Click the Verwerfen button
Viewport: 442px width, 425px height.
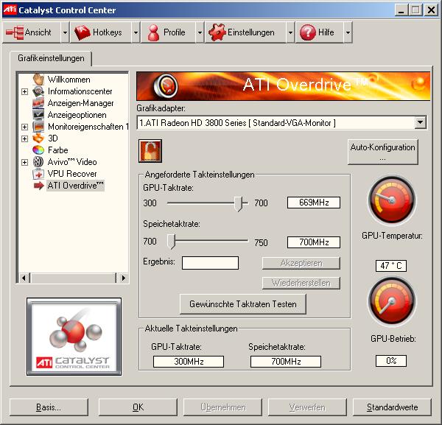coord(307,407)
